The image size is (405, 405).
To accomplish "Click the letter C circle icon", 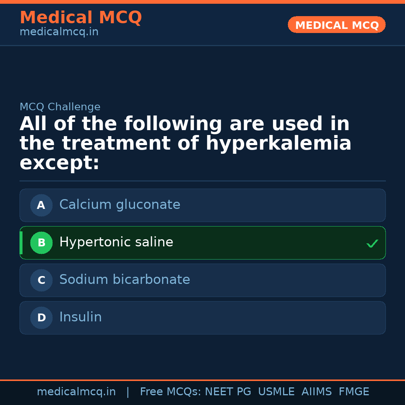I will tap(41, 280).
